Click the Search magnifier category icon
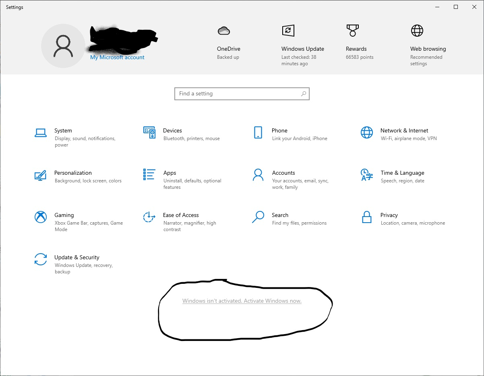Screen dimensions: 484x376 pos(258,217)
